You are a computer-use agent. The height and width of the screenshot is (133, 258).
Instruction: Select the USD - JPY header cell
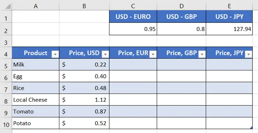coord(229,17)
